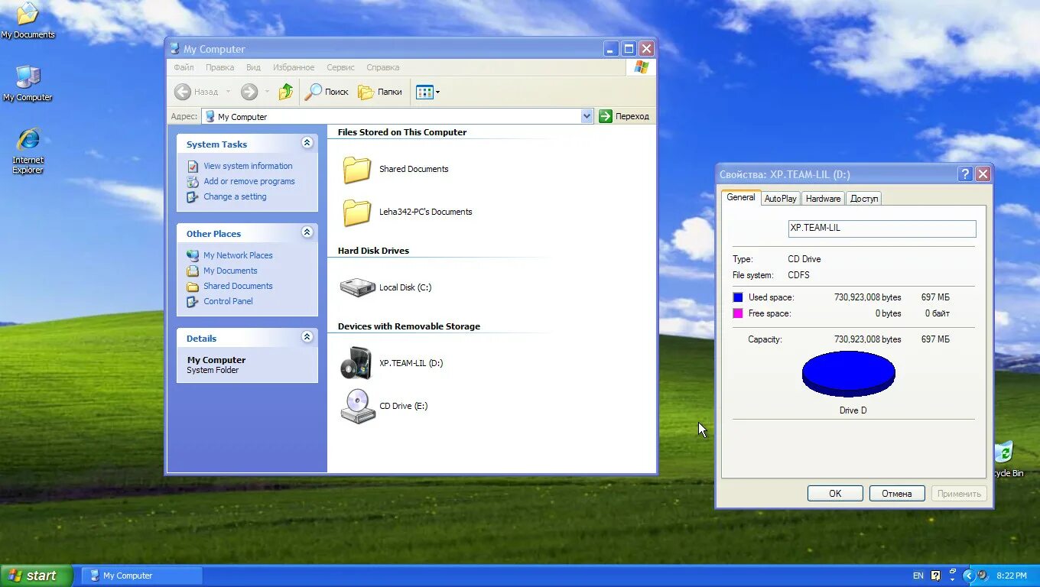Open the Справка menu
This screenshot has height=587, width=1040.
(x=383, y=67)
